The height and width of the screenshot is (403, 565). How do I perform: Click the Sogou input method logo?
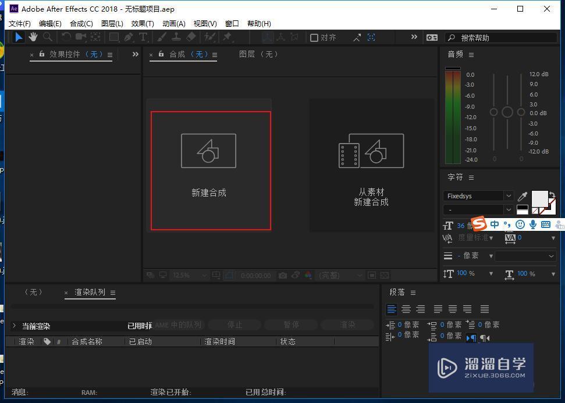click(479, 224)
